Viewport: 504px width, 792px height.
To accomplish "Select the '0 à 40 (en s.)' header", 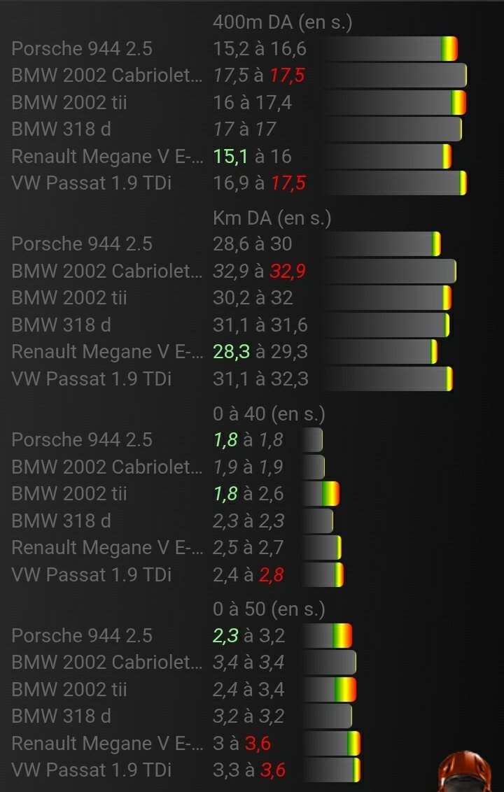I will (269, 414).
